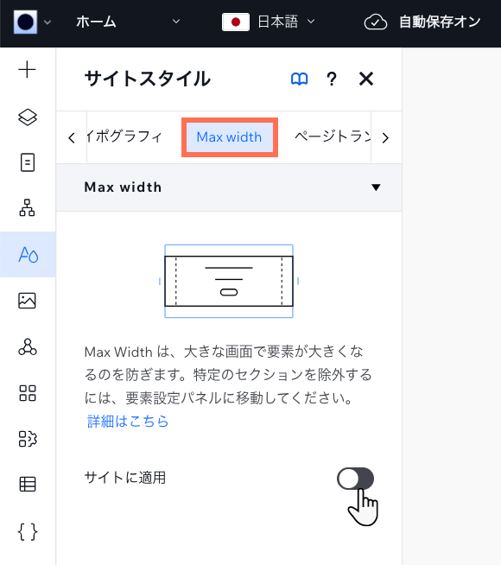Open the code curly braces icon
501x565 pixels.
28,532
